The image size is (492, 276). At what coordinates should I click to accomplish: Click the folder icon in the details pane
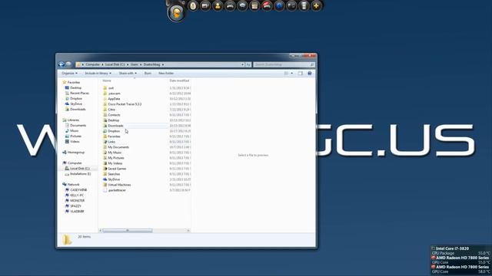pyautogui.click(x=67, y=240)
